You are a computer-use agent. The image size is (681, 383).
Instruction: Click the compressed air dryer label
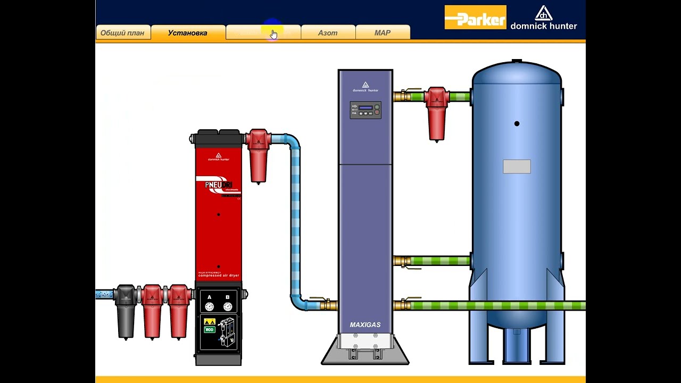pos(218,274)
